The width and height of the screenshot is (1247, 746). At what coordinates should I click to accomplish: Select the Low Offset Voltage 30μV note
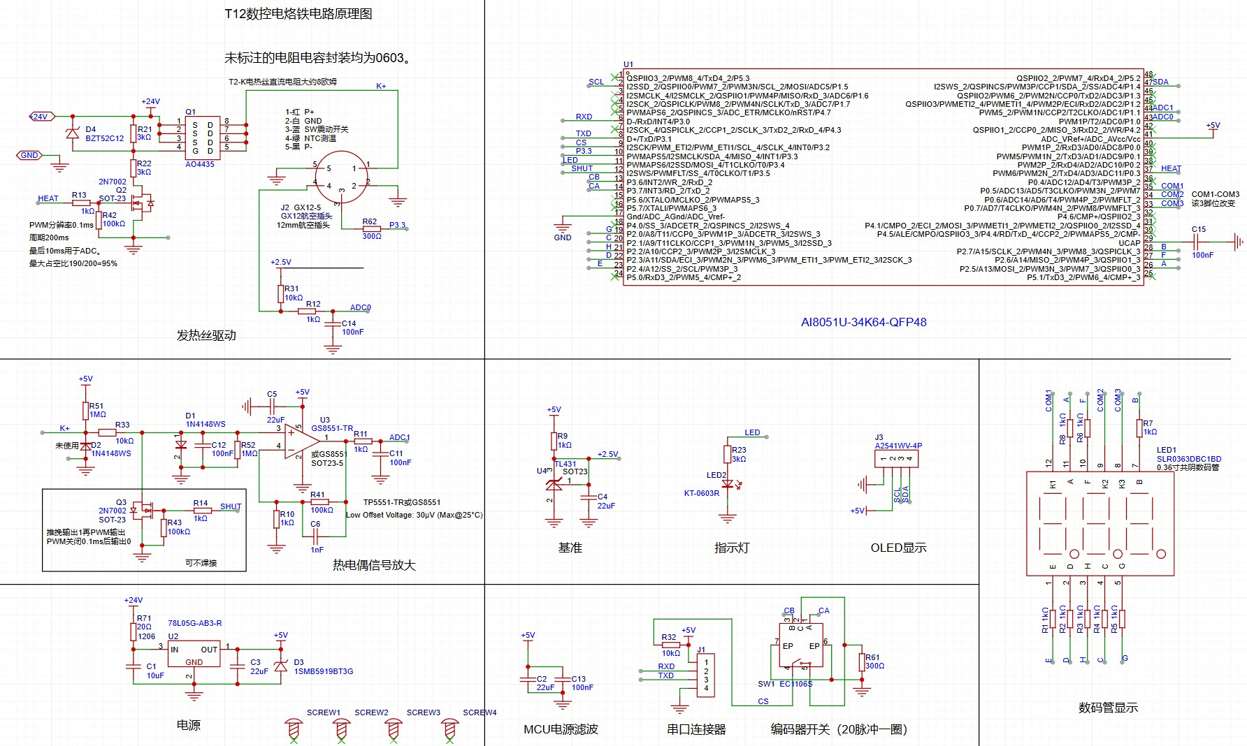[x=415, y=515]
